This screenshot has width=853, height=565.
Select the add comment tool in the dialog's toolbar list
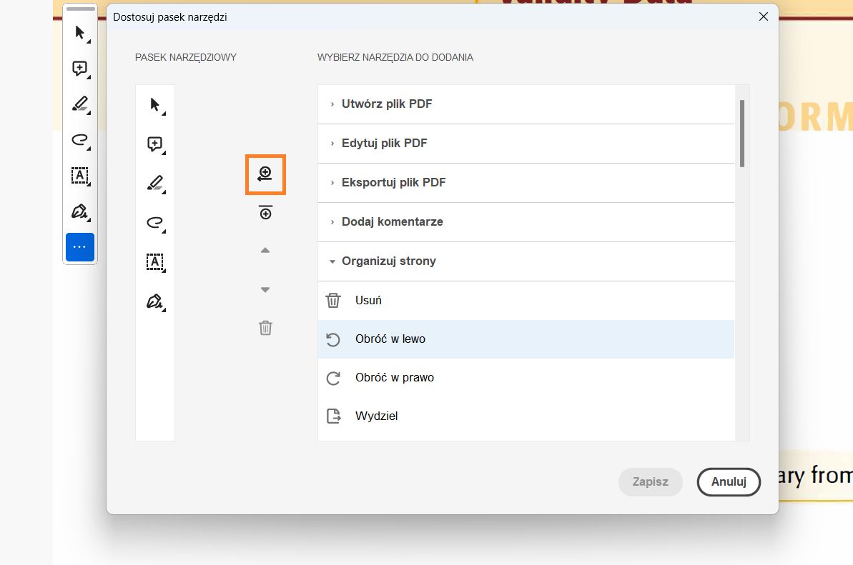[x=154, y=144]
